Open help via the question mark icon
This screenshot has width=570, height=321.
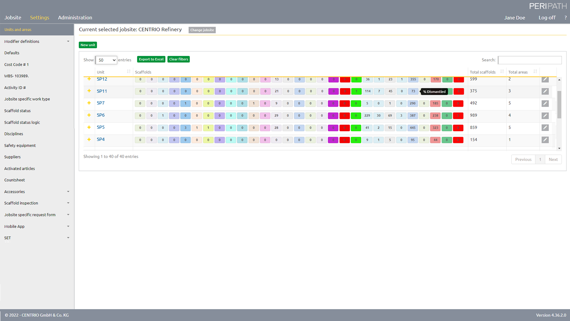coord(565,17)
